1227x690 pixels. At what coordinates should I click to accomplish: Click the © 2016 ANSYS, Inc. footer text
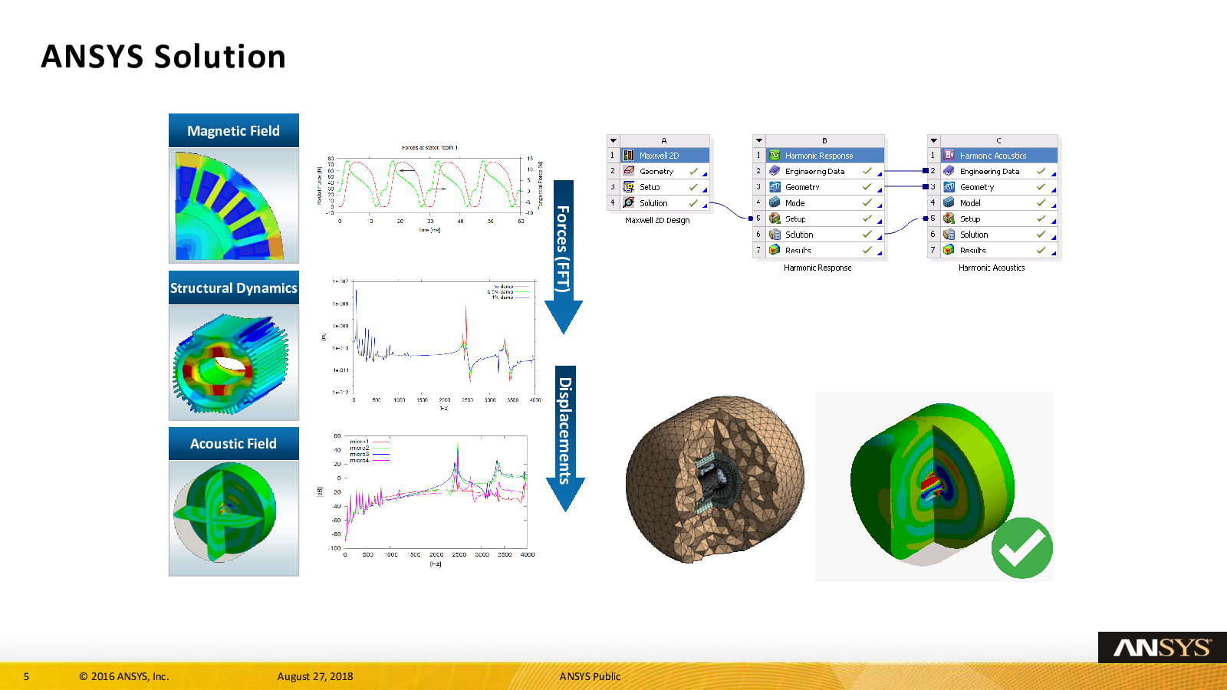pos(123,676)
